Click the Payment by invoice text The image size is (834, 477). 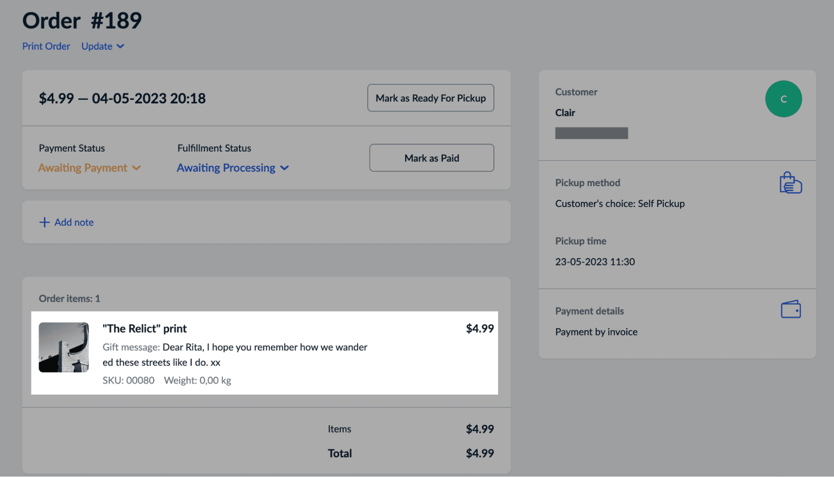tap(596, 332)
